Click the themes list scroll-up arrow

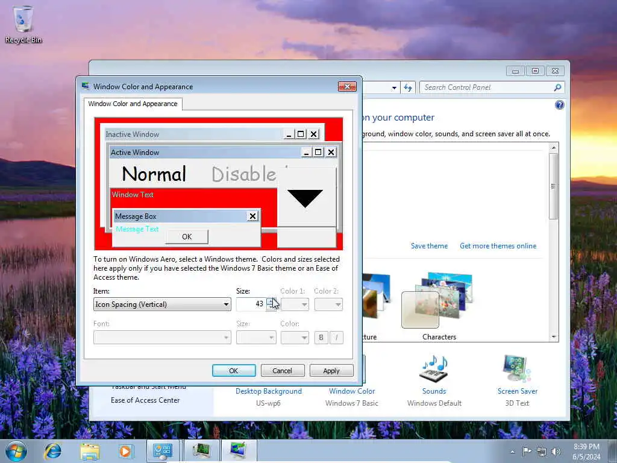coord(554,147)
